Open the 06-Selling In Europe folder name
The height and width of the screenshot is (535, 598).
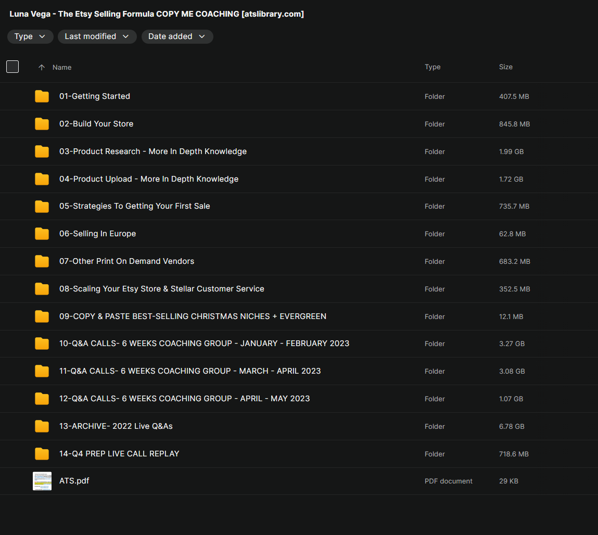click(x=98, y=234)
